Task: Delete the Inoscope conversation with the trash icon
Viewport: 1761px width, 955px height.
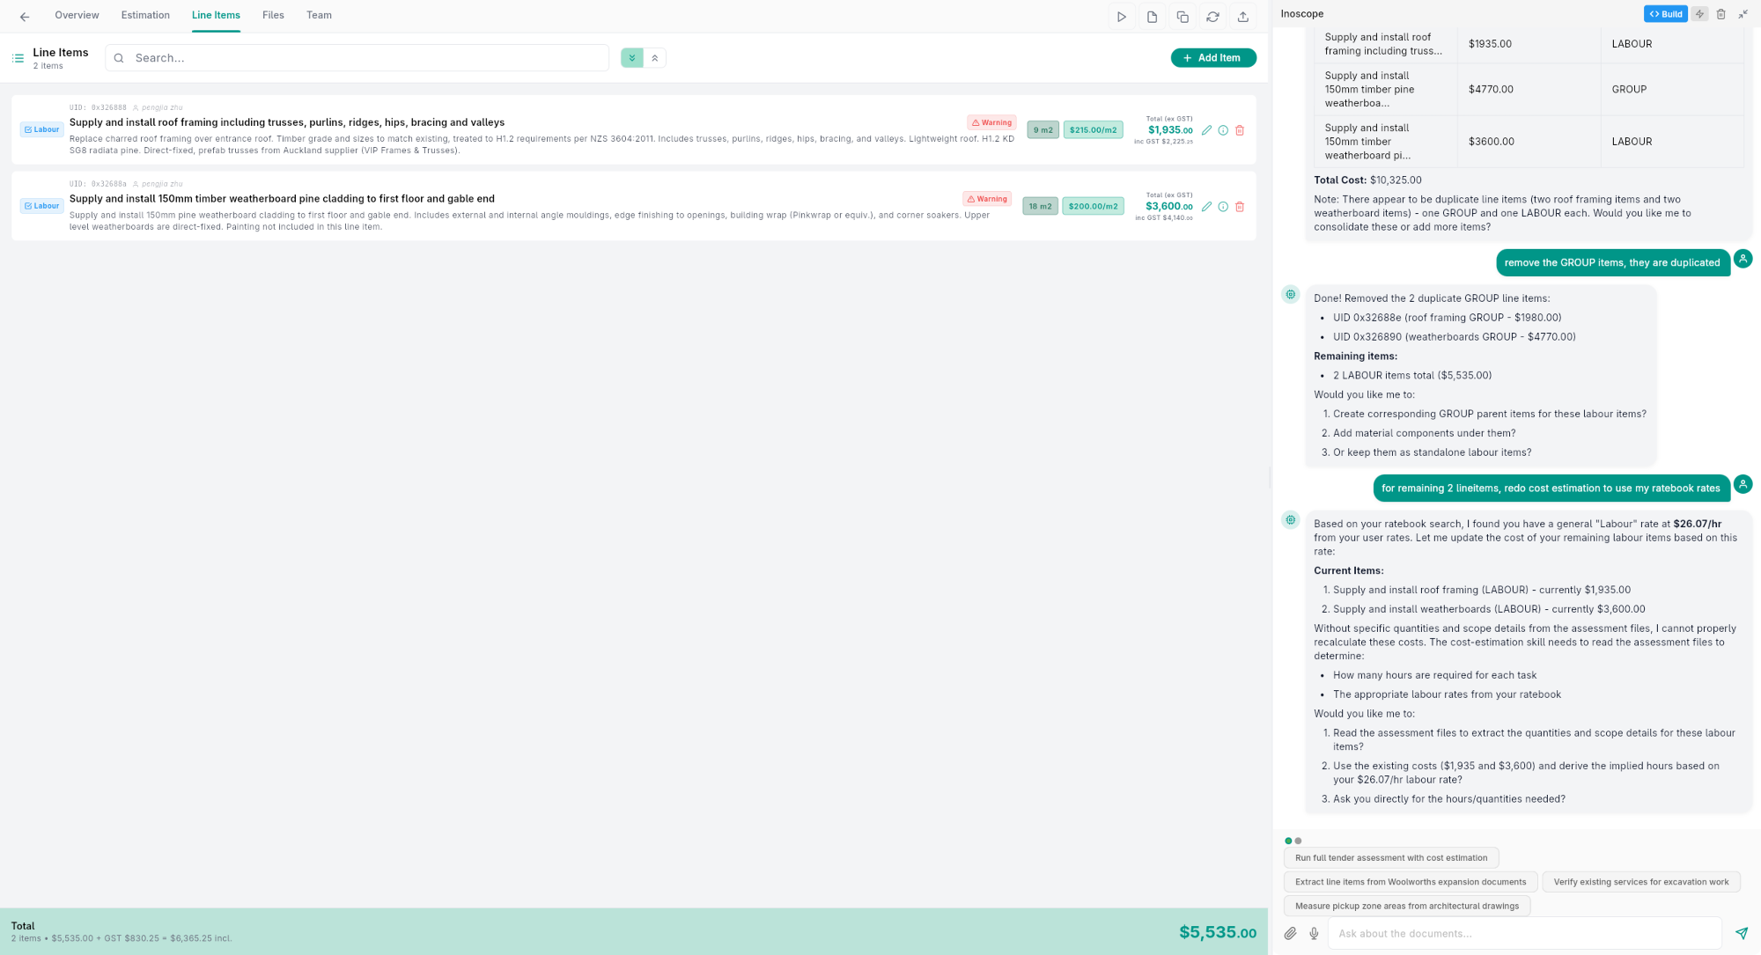Action: pos(1721,13)
